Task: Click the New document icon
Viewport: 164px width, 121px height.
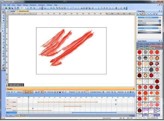Action: pyautogui.click(x=3, y=8)
